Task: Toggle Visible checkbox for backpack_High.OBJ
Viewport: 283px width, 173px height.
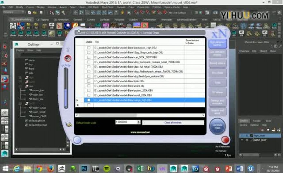Action: click(89, 48)
